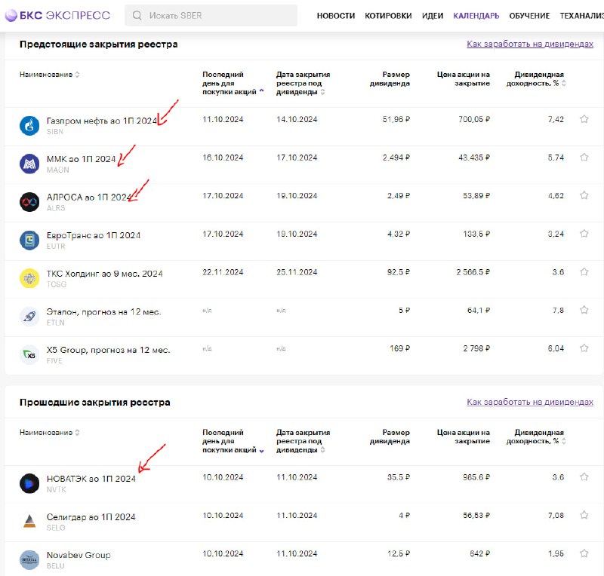
Task: Open the Теханализ menu item
Action: tap(581, 16)
